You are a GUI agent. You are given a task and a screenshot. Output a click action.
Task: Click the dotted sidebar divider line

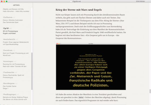pos(33,54)
